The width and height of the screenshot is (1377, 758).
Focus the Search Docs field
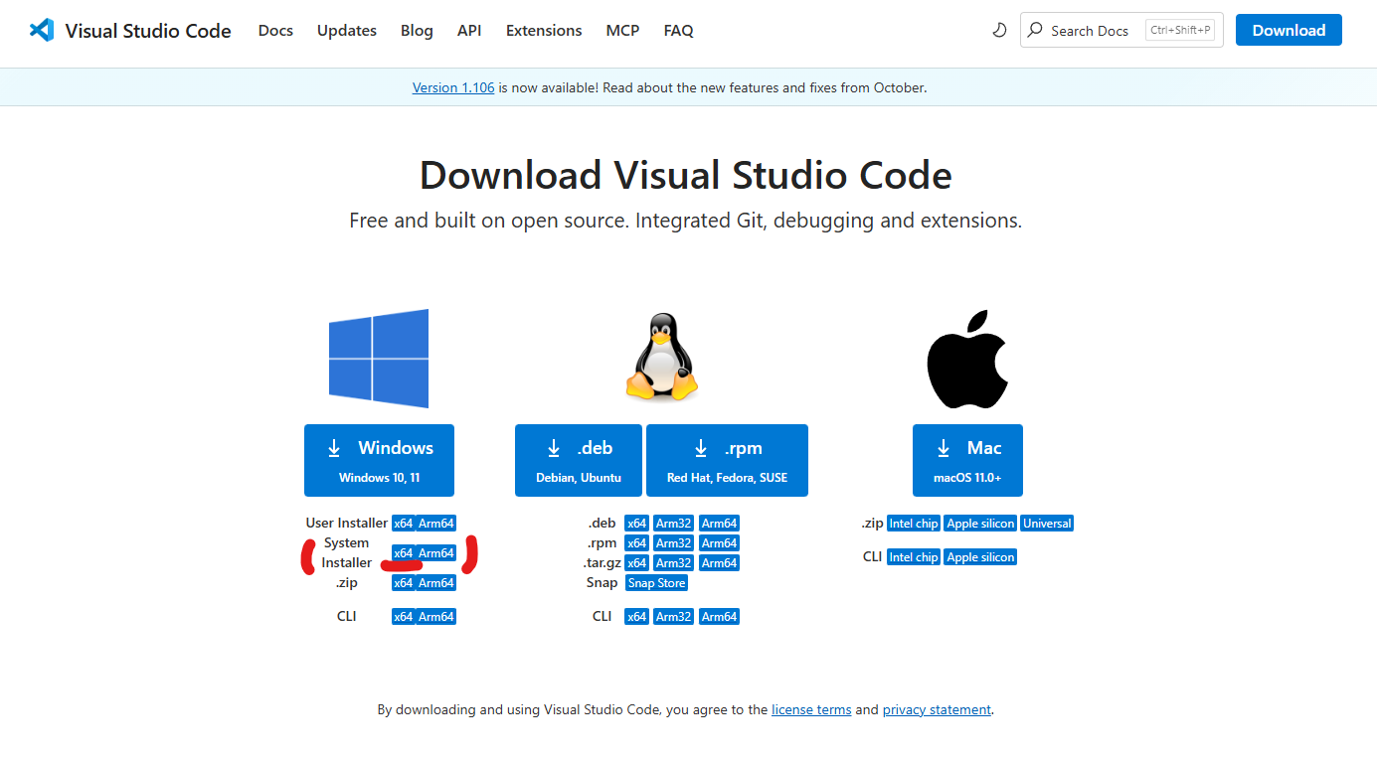click(1121, 30)
